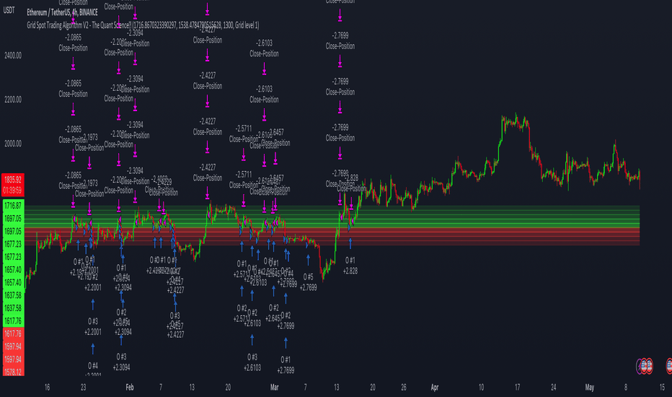Image resolution: width=672 pixels, height=397 pixels.
Task: Click the red 1835.92 current price tag
Action: [x=13, y=180]
